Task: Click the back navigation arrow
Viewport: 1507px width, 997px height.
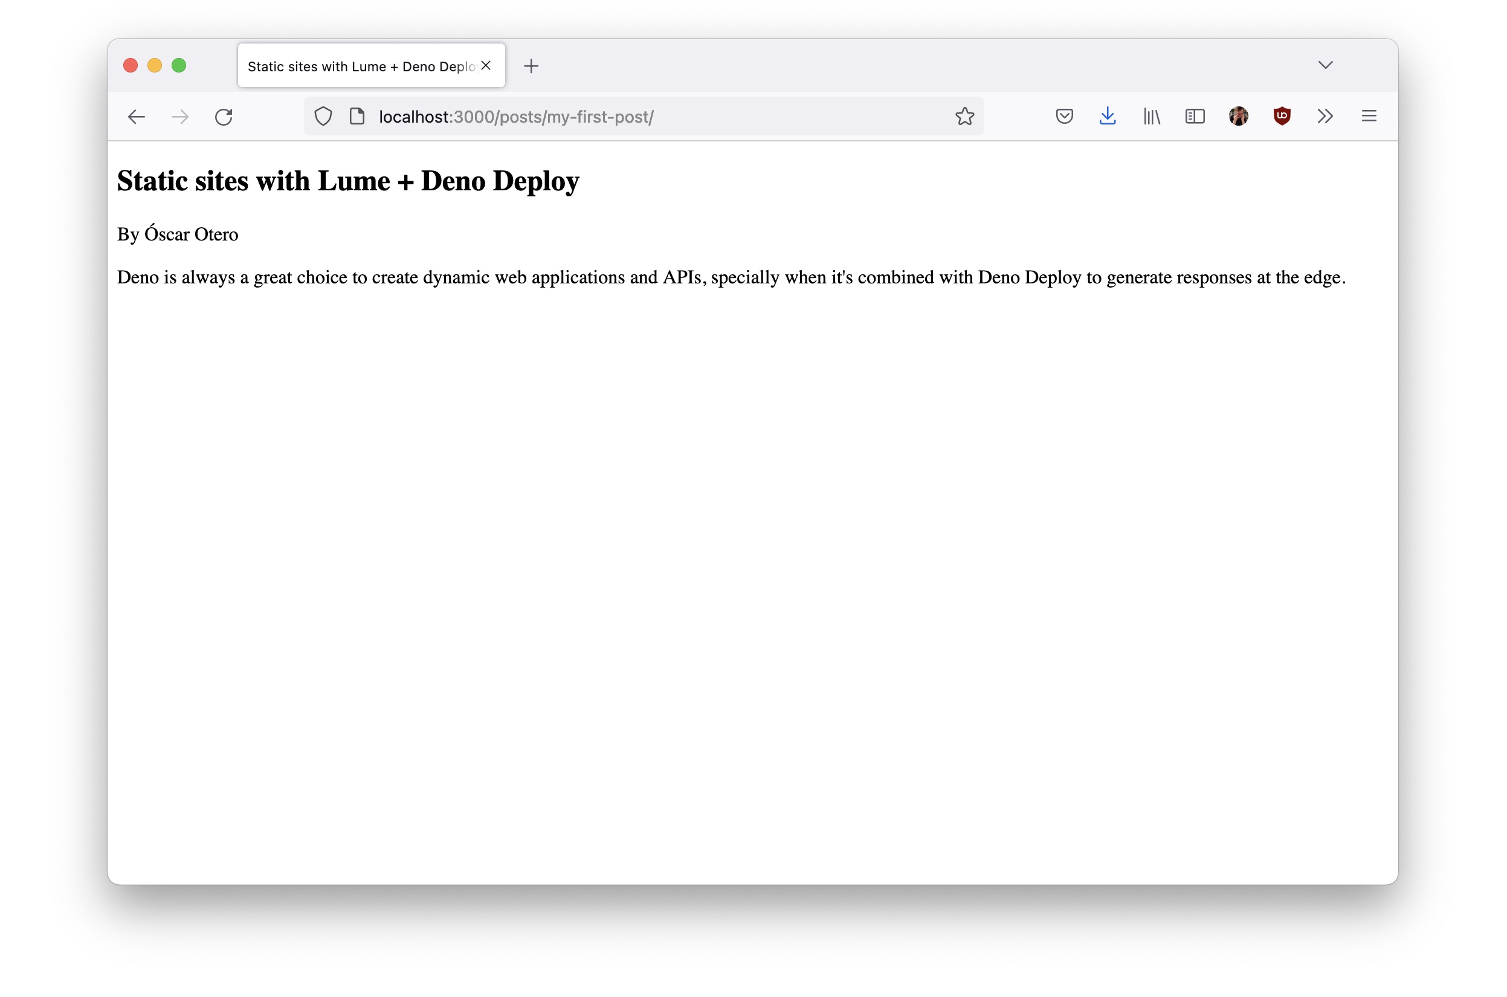Action: (136, 117)
